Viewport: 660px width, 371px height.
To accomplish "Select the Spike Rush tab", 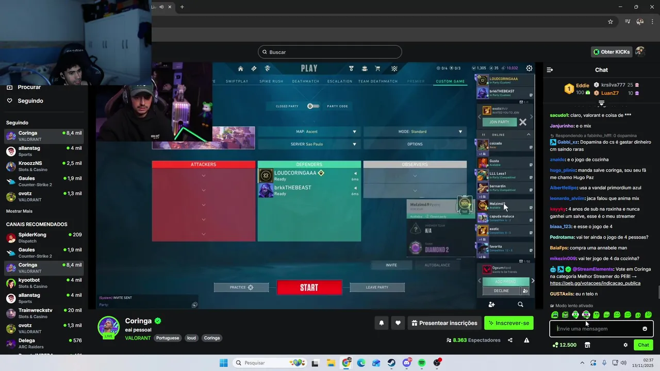I will click(271, 81).
